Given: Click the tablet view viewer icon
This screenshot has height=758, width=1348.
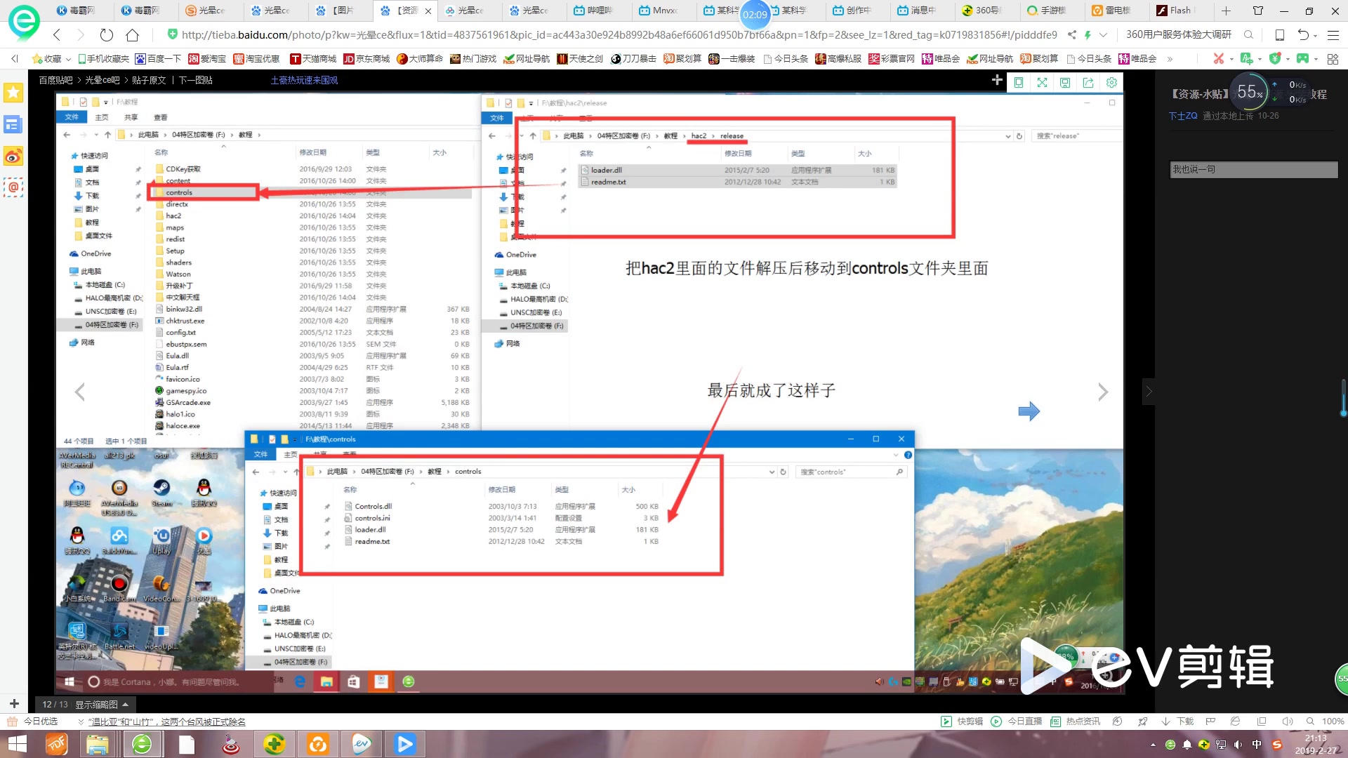Looking at the screenshot, I should tap(1019, 82).
